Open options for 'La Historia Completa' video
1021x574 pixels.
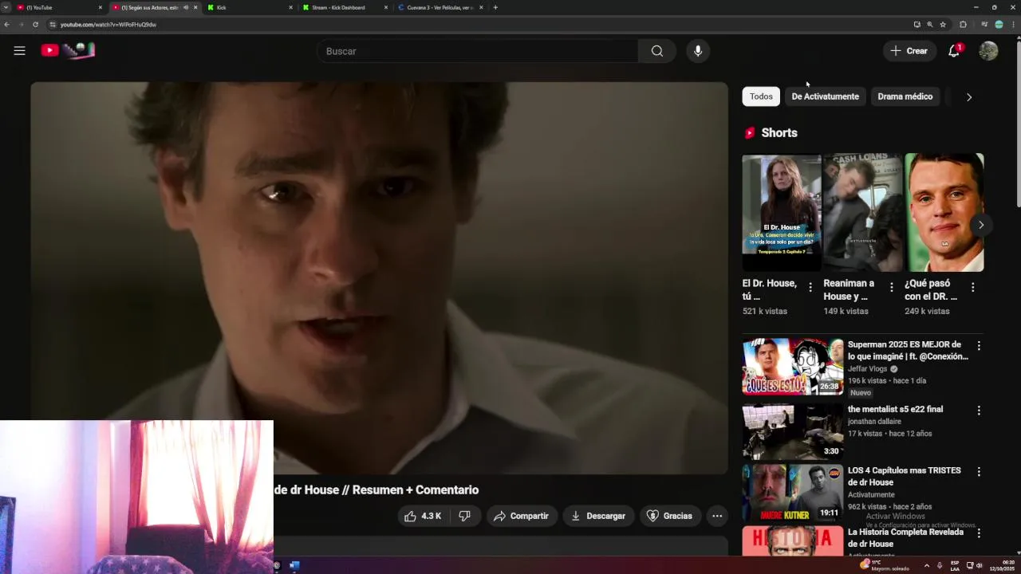979,533
